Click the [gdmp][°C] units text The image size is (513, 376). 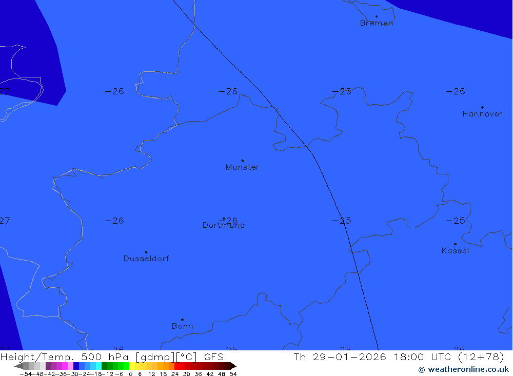click(166, 357)
